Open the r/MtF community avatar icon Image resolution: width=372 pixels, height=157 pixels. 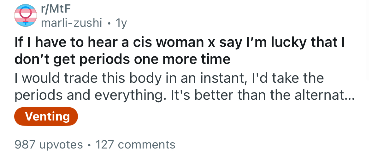pyautogui.click(x=26, y=15)
